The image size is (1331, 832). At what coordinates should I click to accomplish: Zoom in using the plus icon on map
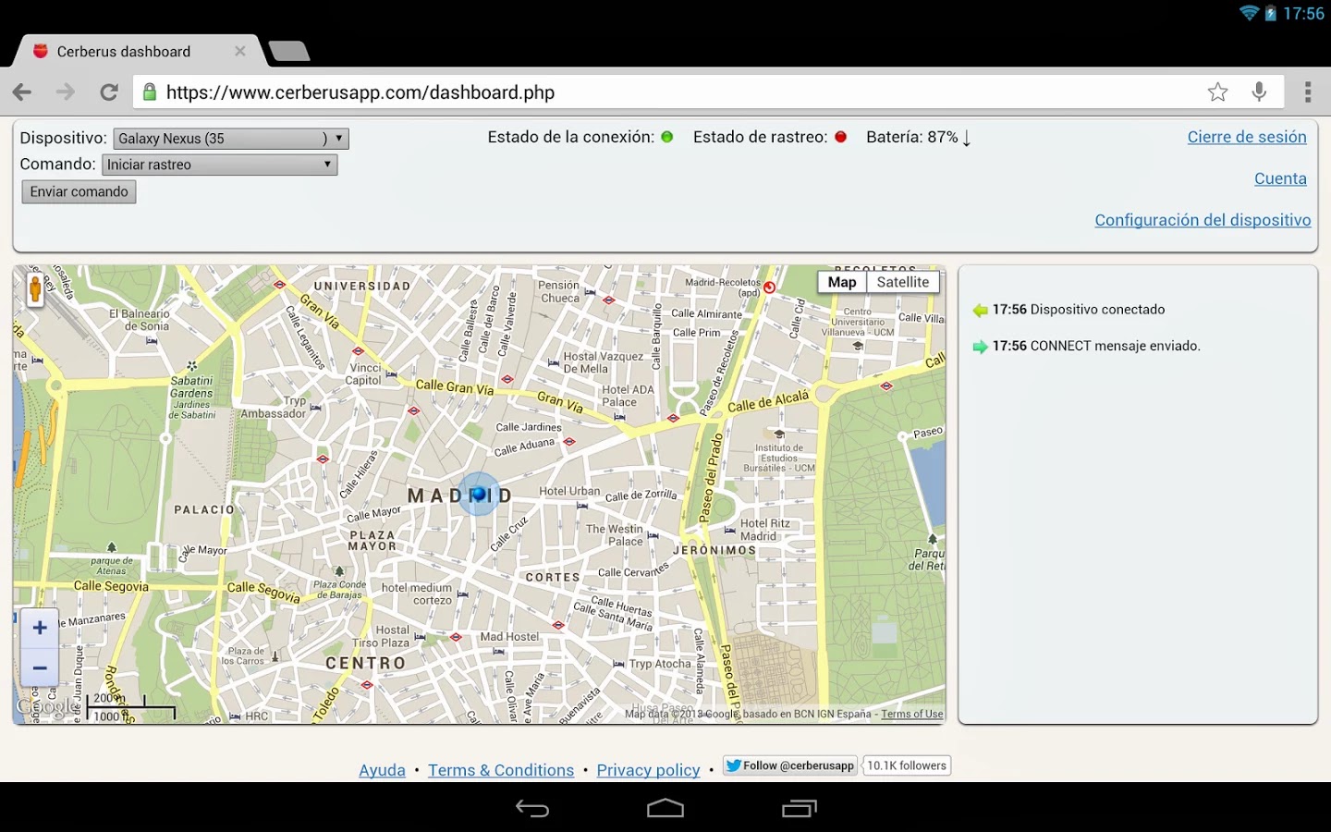(x=39, y=627)
